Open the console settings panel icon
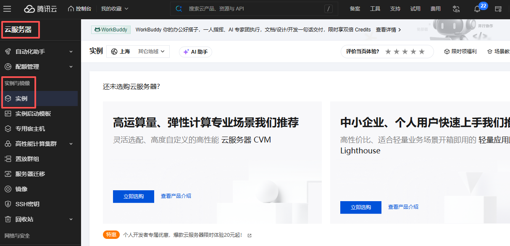Viewport: 510px width, 246px height. coord(499,9)
